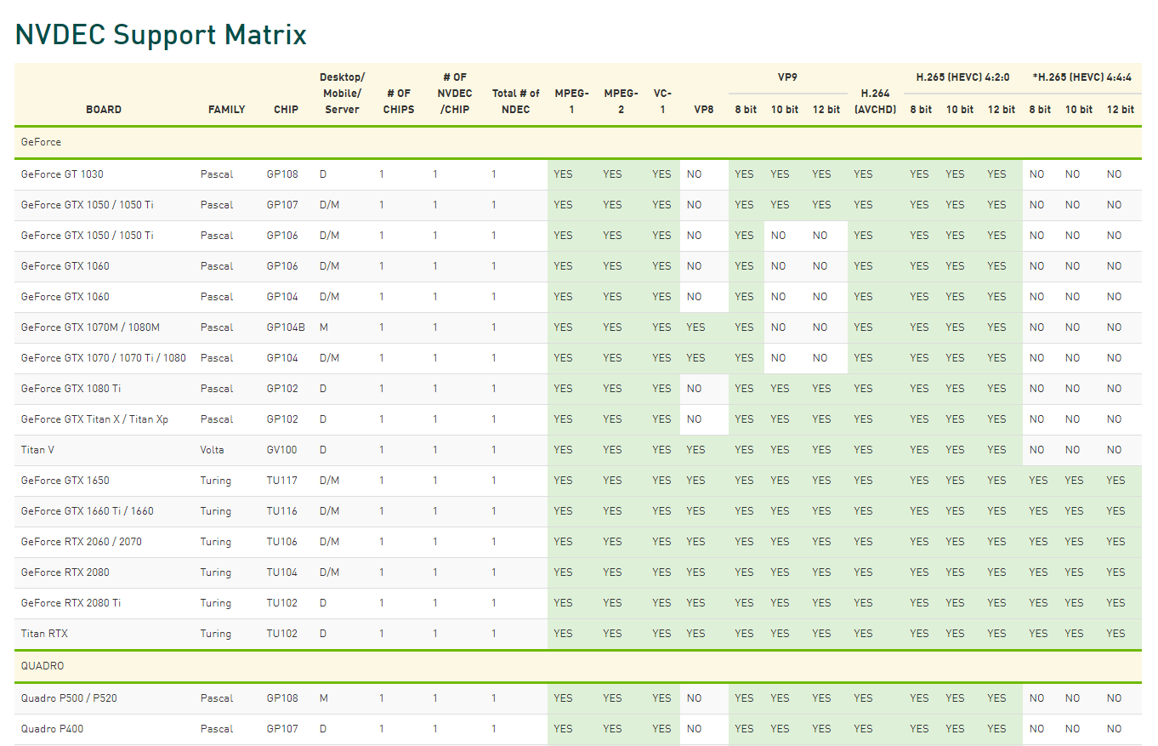Select the GeForce GT 1030 board name
This screenshot has height=746, width=1158.
point(62,174)
